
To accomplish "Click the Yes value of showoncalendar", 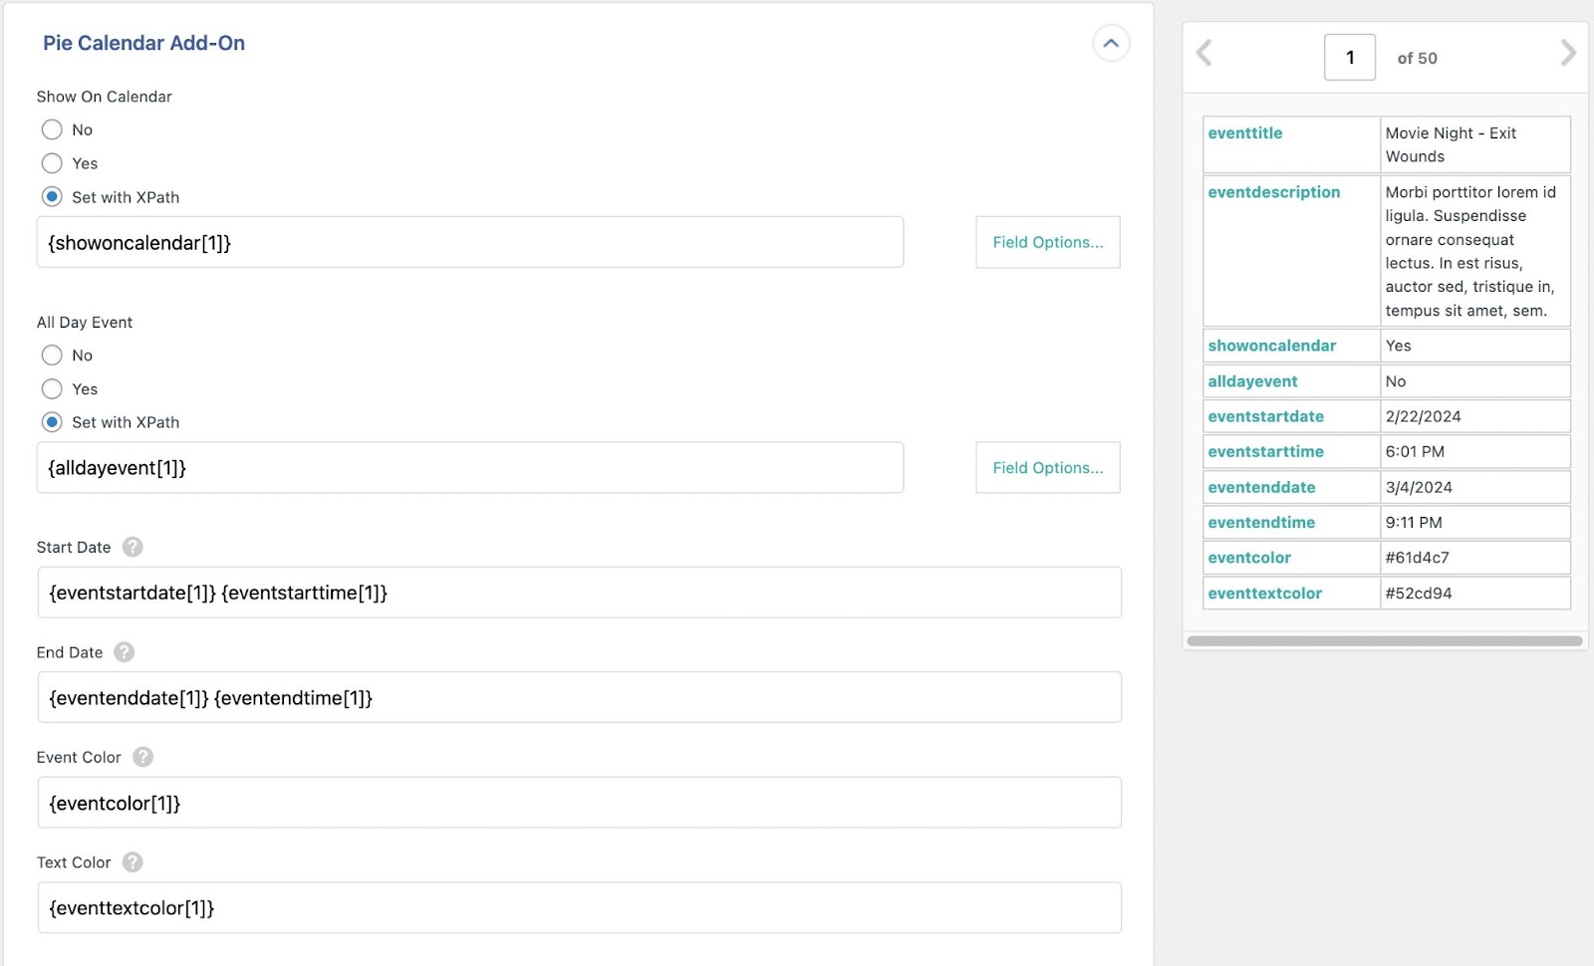I will (x=1398, y=346).
